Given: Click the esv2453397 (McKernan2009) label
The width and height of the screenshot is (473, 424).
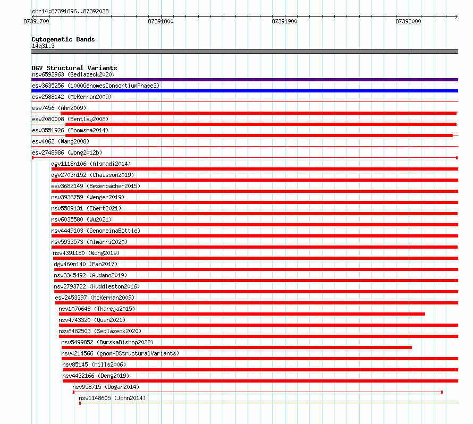Looking at the screenshot, I should [x=95, y=298].
